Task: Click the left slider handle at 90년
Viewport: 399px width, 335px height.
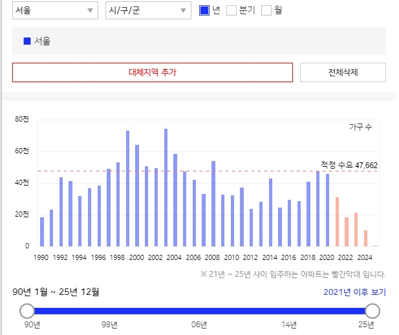Action: click(x=27, y=311)
